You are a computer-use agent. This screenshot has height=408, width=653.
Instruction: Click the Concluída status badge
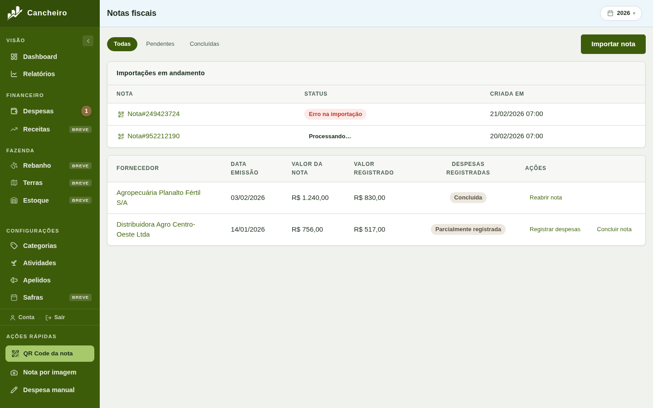(468, 198)
